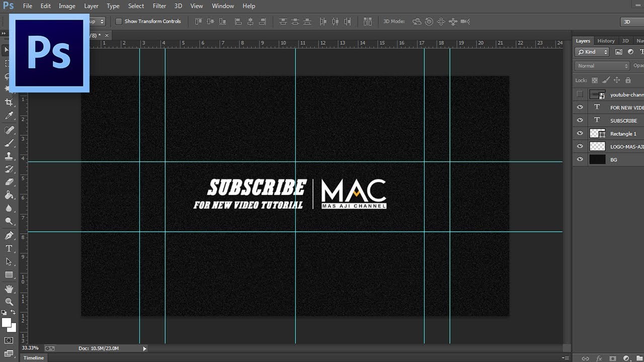
Task: Open the File menu
Action: coord(27,6)
